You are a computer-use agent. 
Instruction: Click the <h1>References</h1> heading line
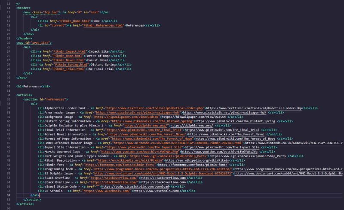33,87
